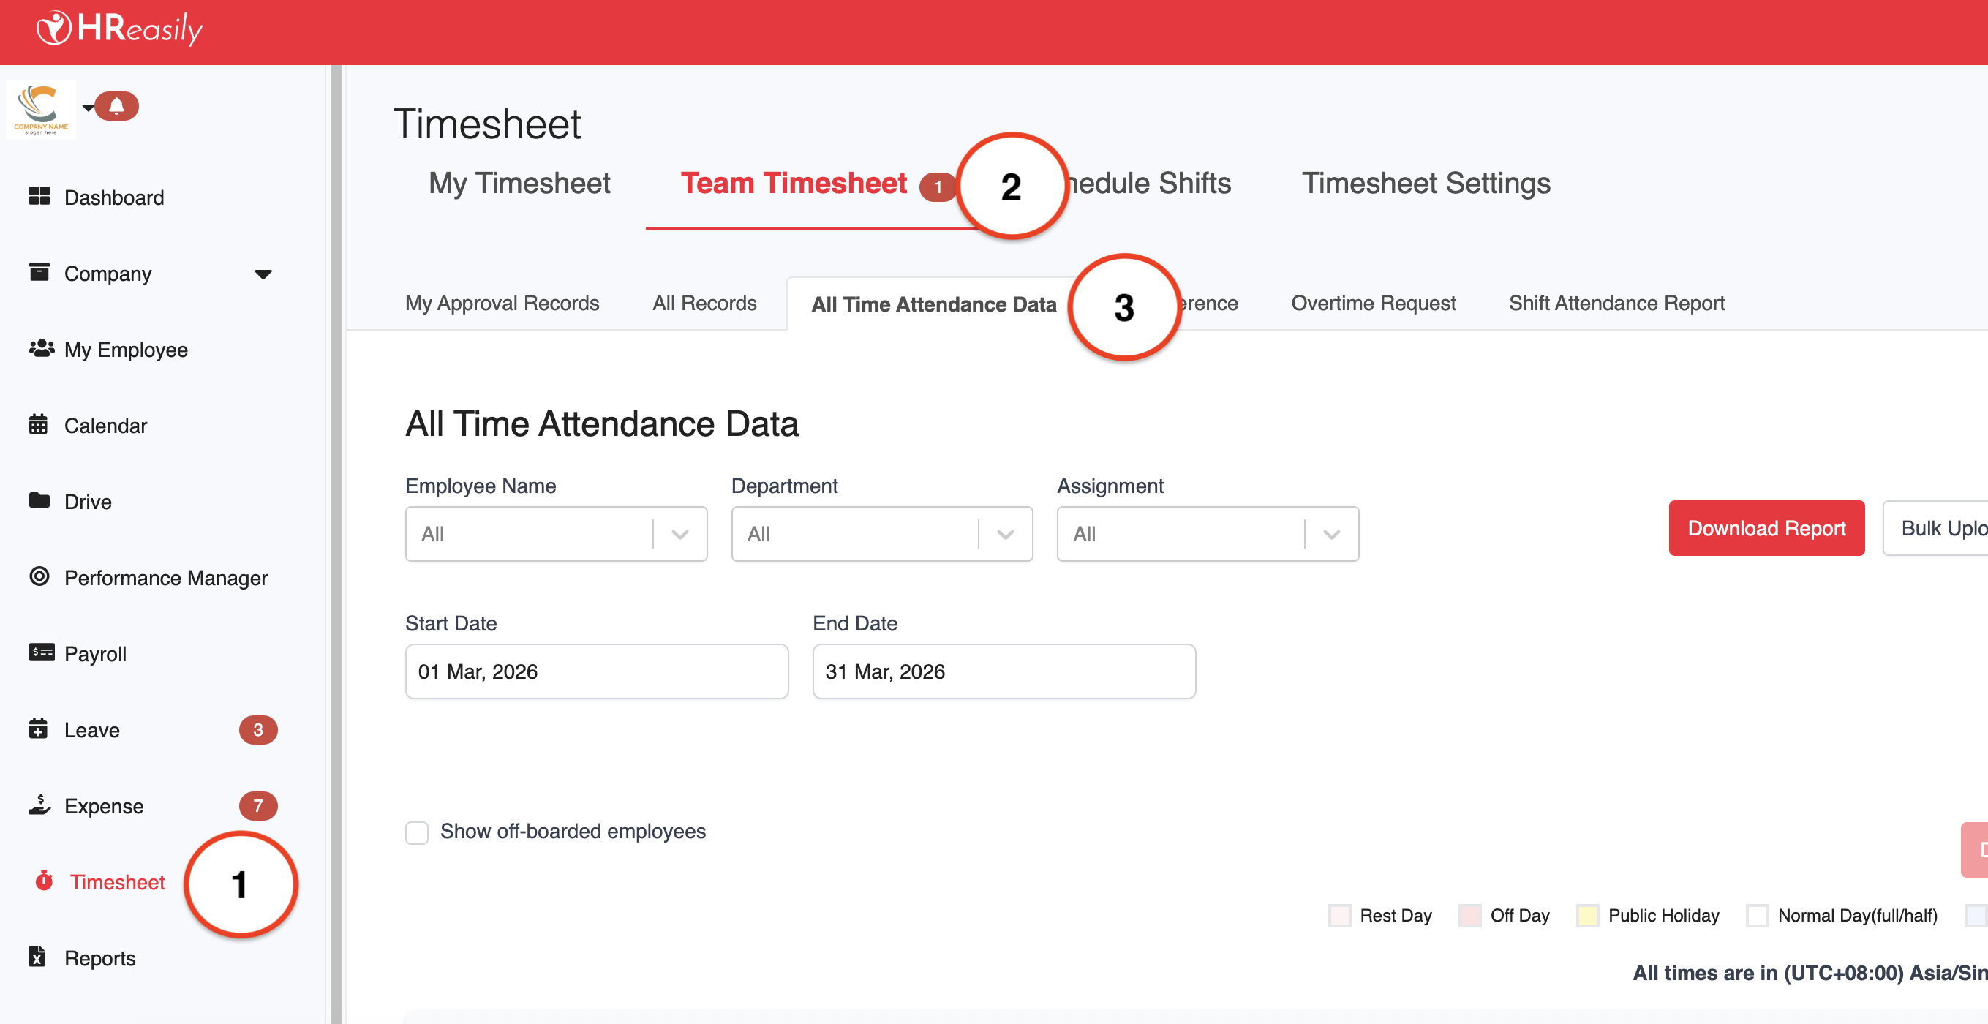Click the Performance Manager target icon
Viewport: 1988px width, 1024px height.
[39, 576]
